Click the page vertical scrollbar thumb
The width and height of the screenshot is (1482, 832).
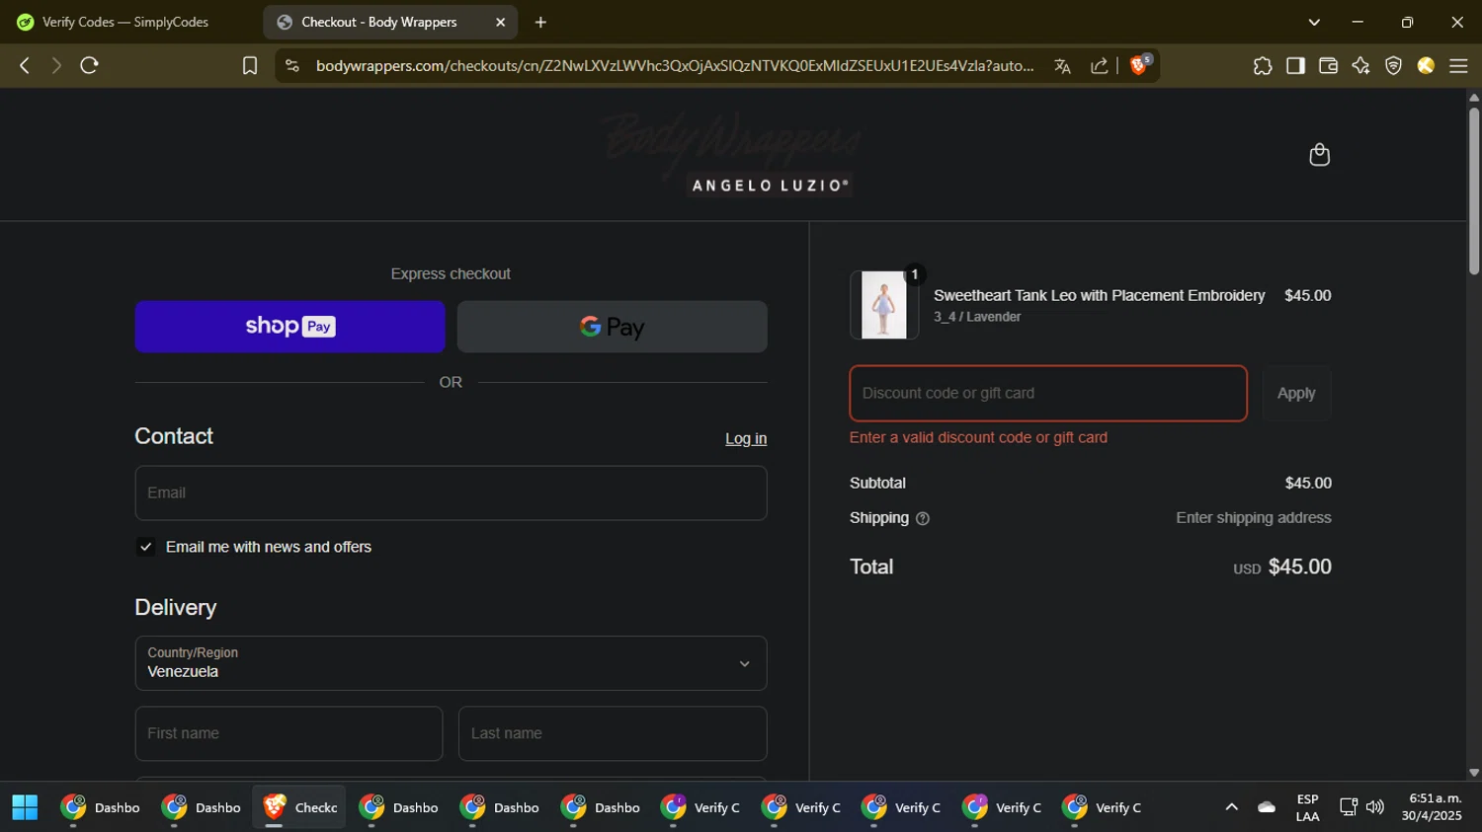[1474, 189]
